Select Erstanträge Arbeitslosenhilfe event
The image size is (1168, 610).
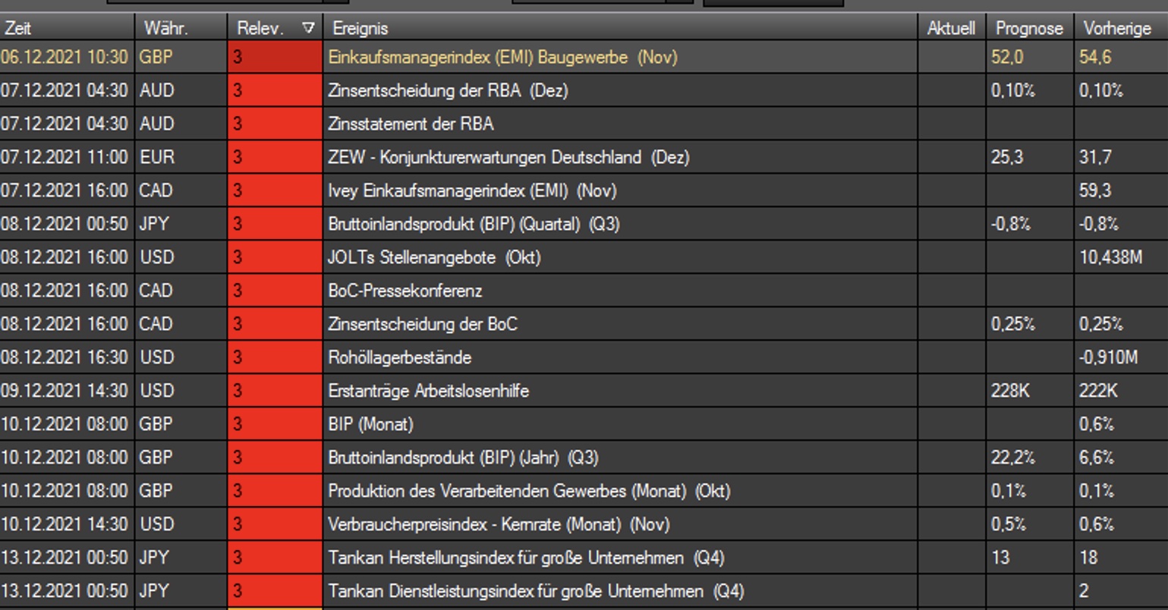(428, 391)
